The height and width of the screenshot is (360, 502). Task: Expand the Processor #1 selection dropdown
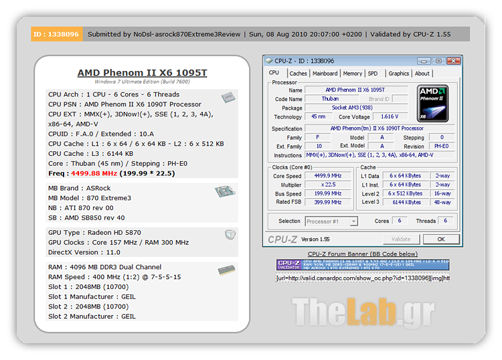click(x=353, y=221)
